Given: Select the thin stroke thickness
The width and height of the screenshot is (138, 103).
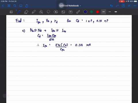Looking at the screenshot, I should coord(110,12).
